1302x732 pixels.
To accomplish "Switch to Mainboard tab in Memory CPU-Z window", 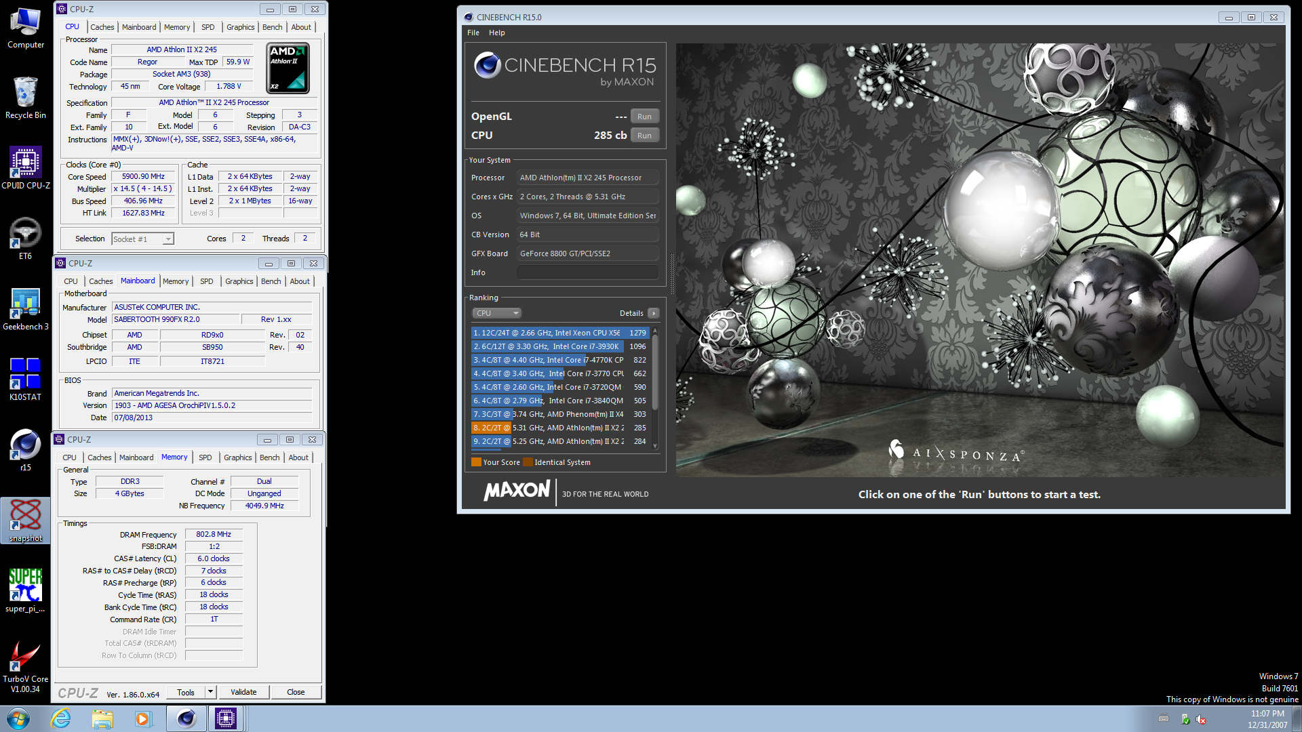I will (136, 457).
